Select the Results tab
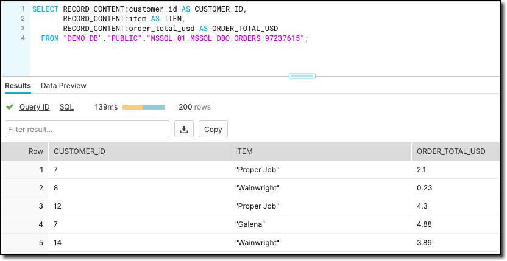Viewport: 507px width, 261px height. point(18,86)
